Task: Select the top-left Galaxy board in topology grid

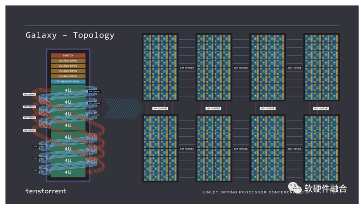Action: click(x=160, y=67)
